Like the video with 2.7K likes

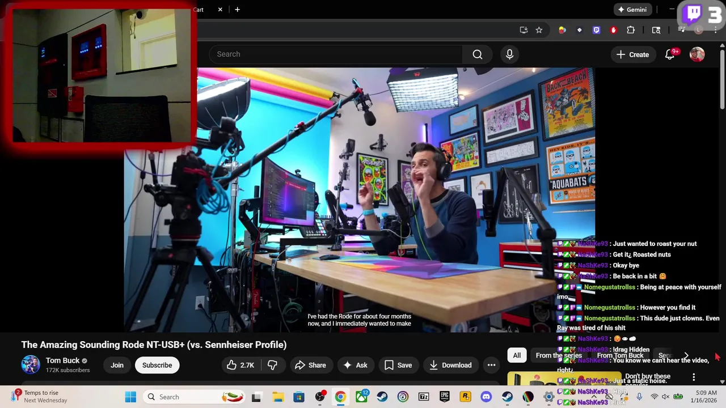[x=240, y=365]
